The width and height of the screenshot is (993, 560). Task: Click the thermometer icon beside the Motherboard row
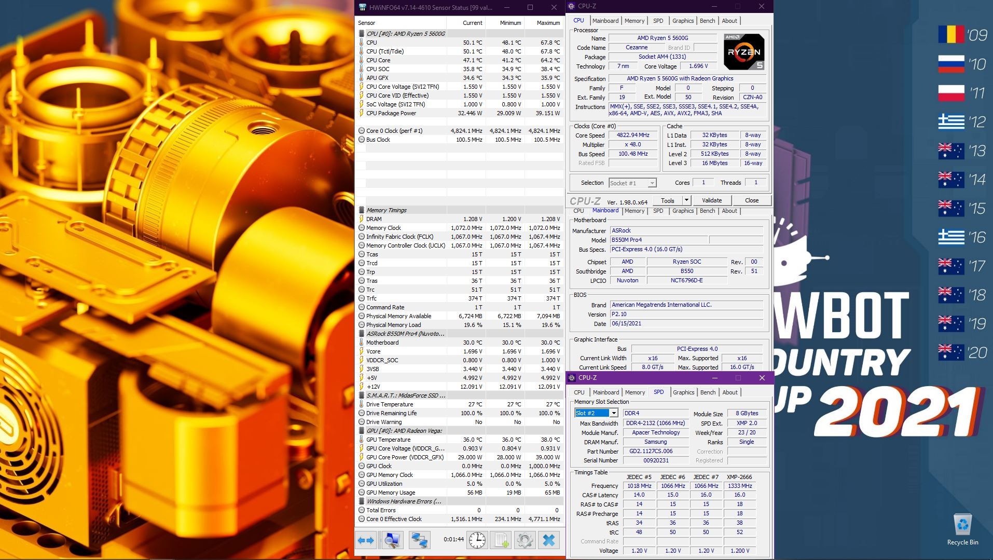[362, 343]
